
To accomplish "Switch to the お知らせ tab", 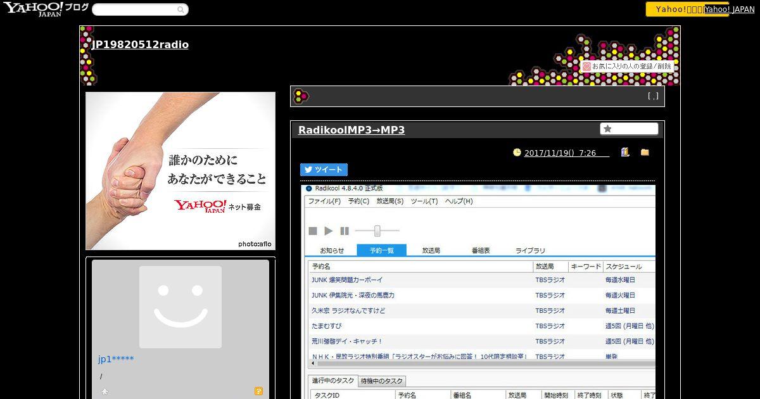I will coord(332,250).
